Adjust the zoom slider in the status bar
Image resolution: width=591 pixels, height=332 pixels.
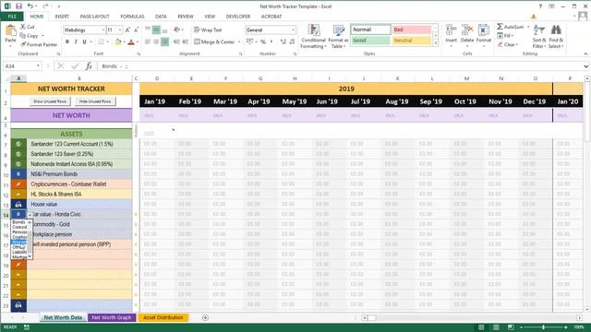coord(543,327)
